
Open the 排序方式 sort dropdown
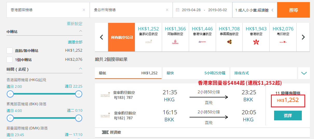coord(263,73)
